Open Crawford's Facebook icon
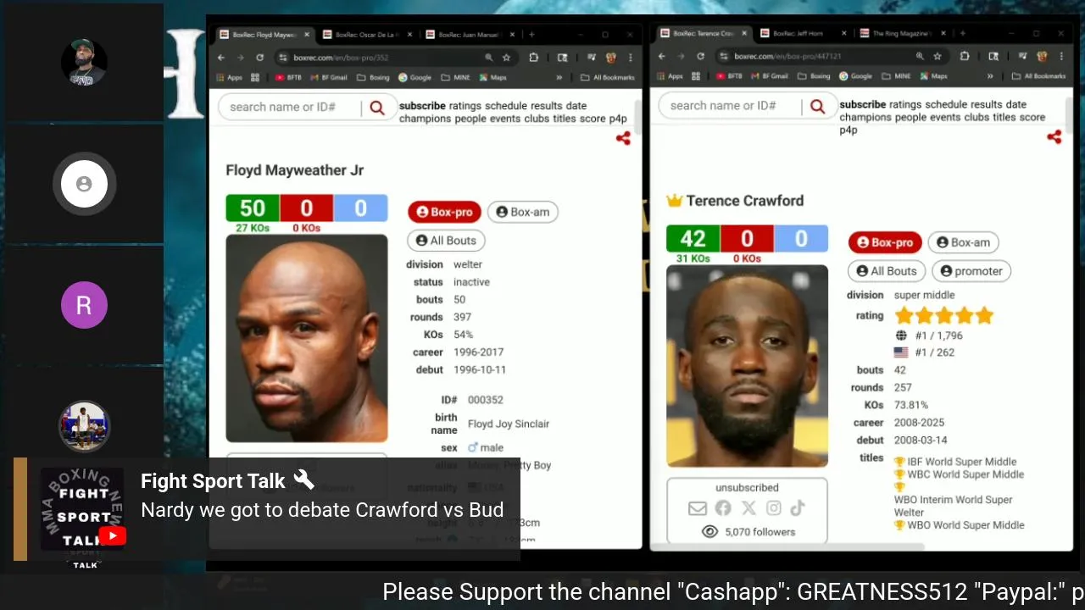The width and height of the screenshot is (1085, 610). point(722,508)
